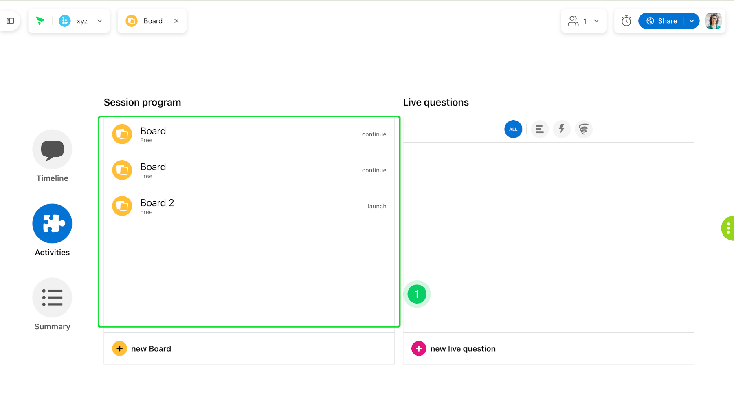
Task: Click the green paper plane logo
Action: (x=40, y=21)
